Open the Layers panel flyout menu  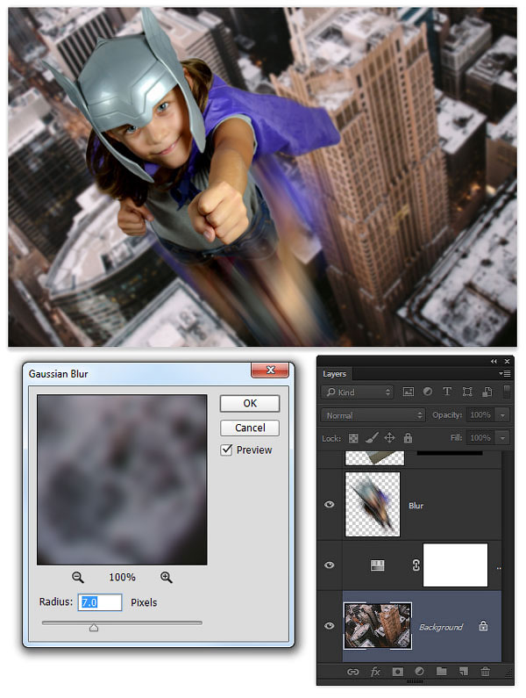pos(505,374)
